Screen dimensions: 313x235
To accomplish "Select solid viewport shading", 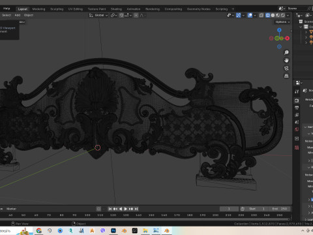I will click(273, 15).
